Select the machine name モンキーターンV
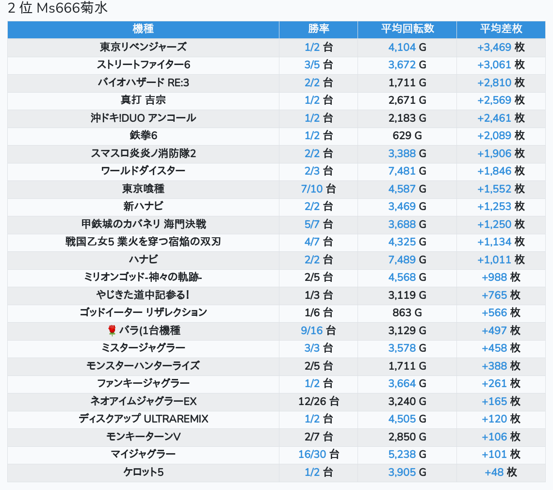This screenshot has width=553, height=490. (143, 437)
